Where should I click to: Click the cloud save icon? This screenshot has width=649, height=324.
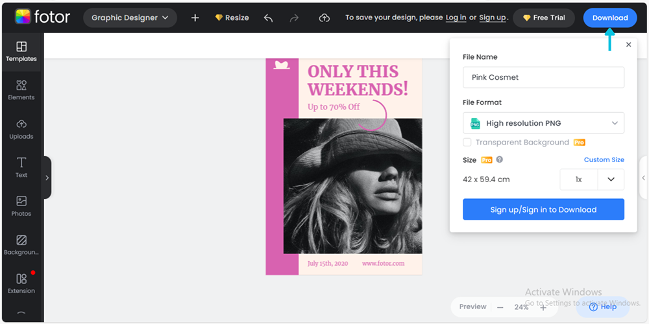pos(324,18)
